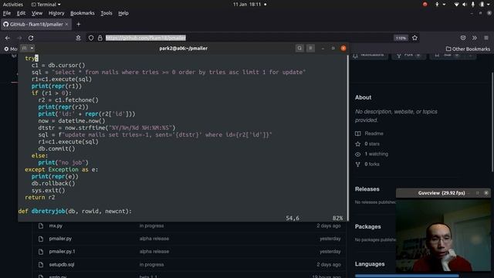Open Firefox application hamburger menu

pos(486,38)
